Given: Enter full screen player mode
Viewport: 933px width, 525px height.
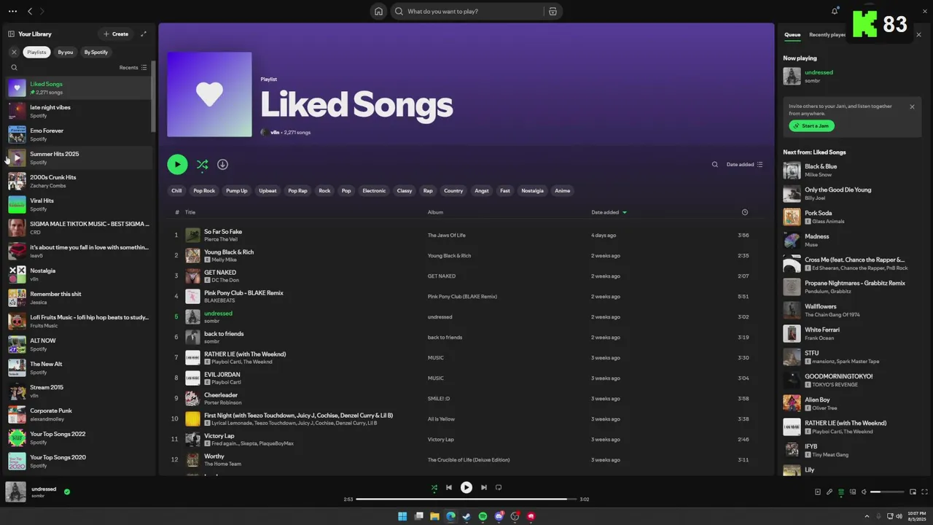Looking at the screenshot, I should pos(924,492).
